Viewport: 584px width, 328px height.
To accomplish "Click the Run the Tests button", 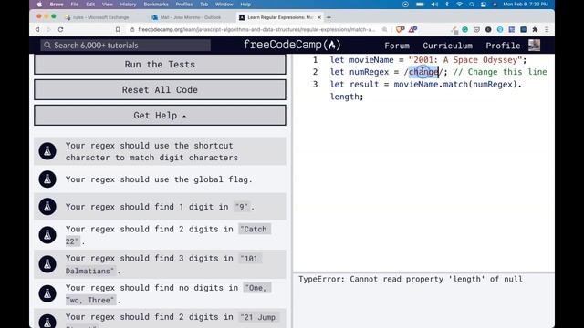I will tap(160, 65).
